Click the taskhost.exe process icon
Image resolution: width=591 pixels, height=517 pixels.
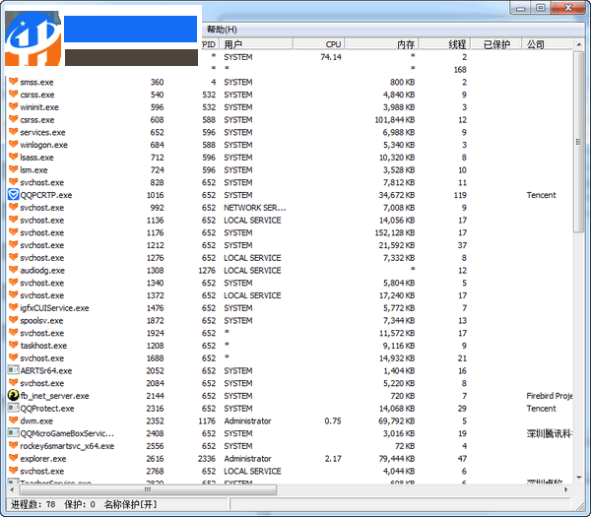coord(13,345)
